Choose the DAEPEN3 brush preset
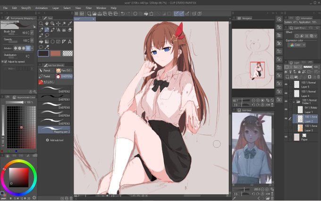 (54, 122)
